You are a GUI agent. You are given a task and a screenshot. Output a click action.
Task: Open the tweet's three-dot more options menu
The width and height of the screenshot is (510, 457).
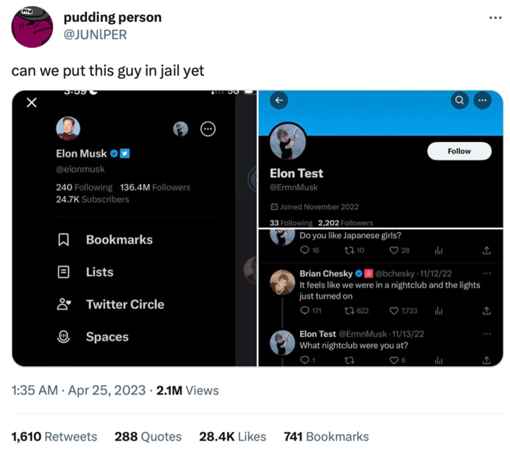(494, 17)
